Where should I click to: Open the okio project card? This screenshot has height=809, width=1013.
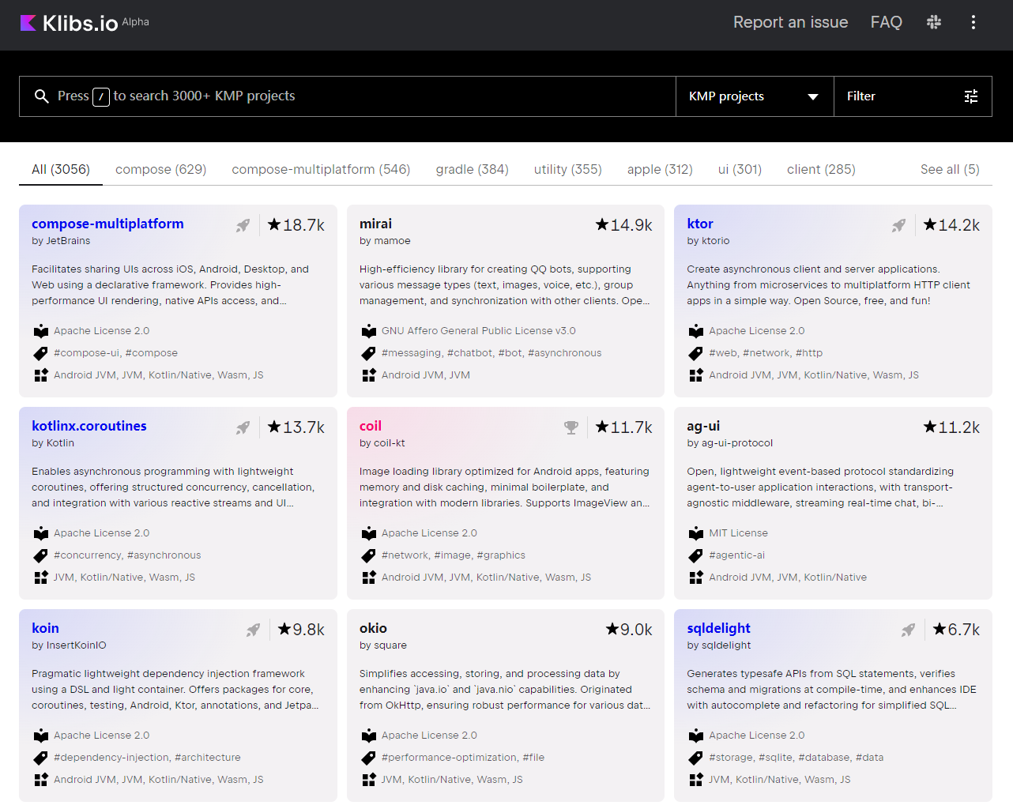point(373,628)
